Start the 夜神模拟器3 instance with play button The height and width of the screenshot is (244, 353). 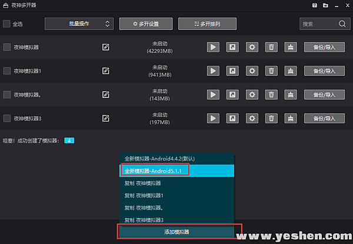[x=213, y=118]
